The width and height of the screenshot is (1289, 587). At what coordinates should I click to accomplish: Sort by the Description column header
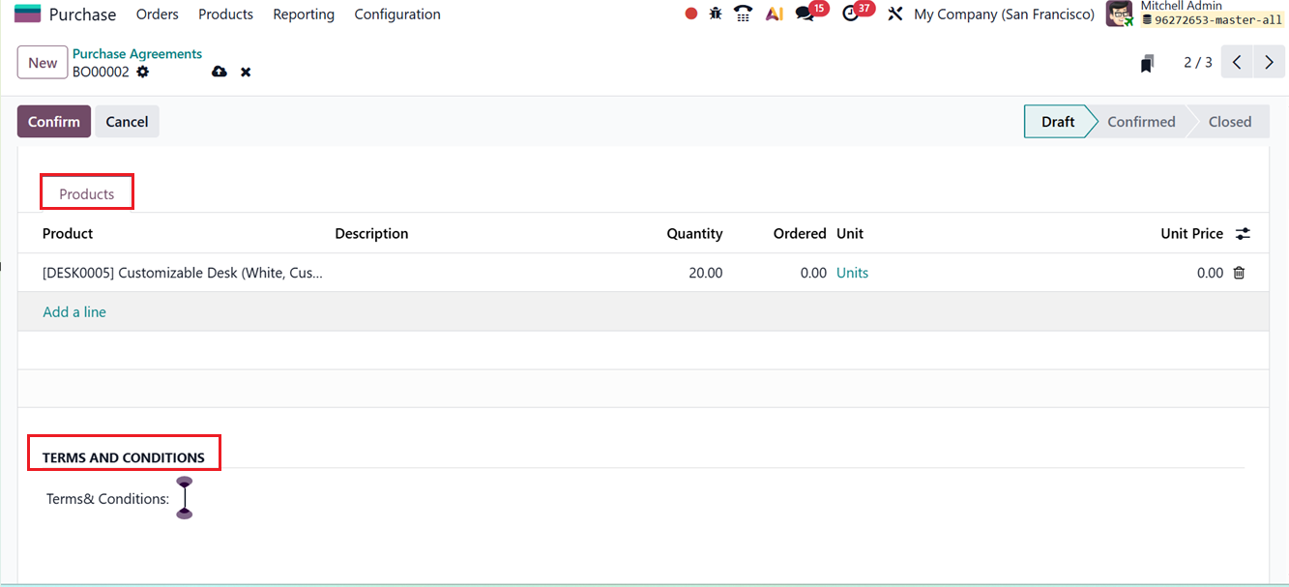(371, 234)
